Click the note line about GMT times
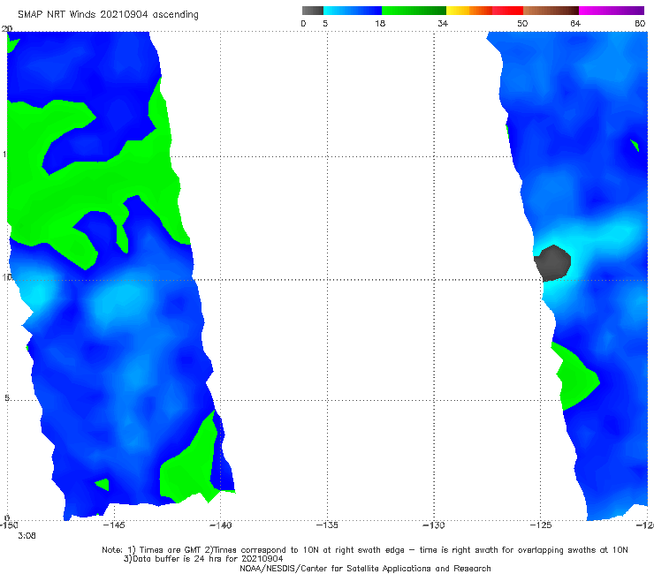This screenshot has width=654, height=574. point(365,550)
